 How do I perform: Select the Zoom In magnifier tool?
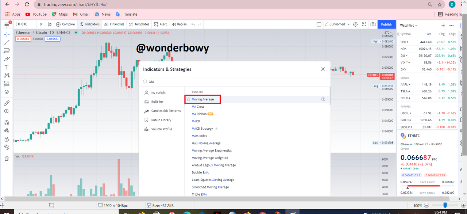(x=7, y=111)
